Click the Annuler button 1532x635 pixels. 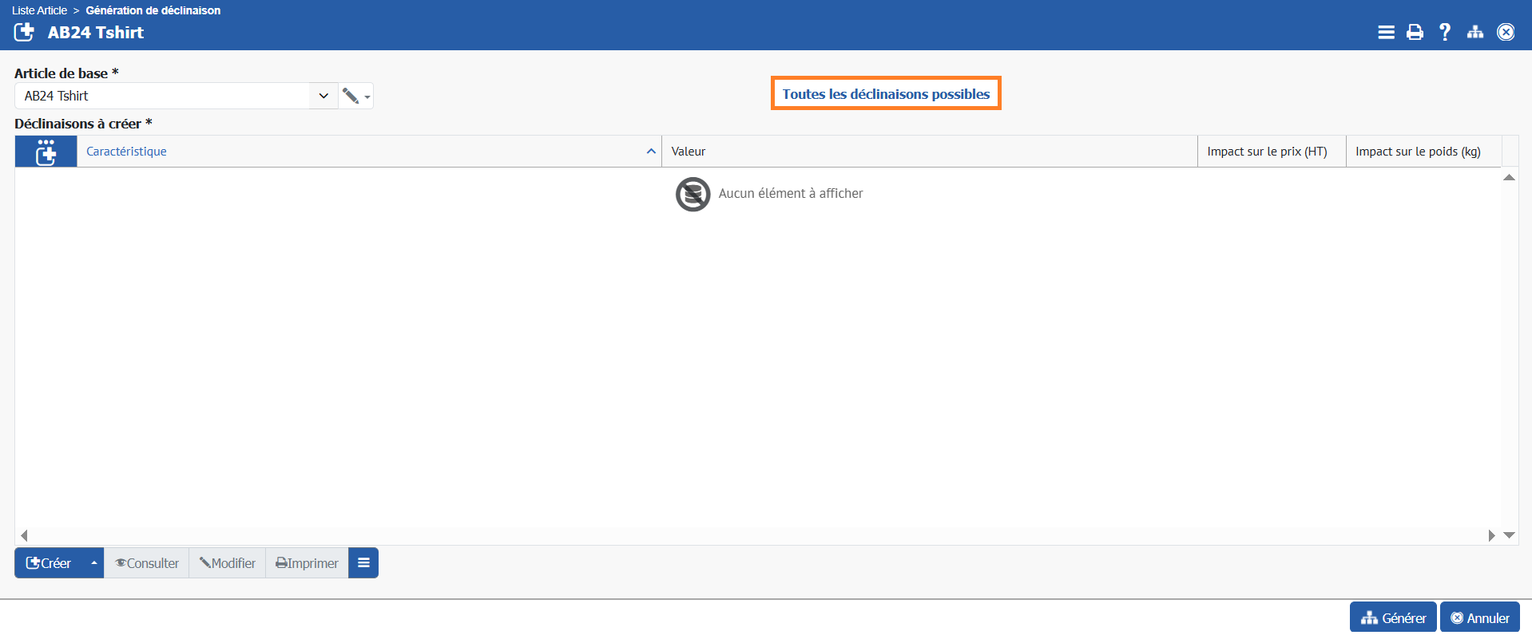(x=1479, y=618)
